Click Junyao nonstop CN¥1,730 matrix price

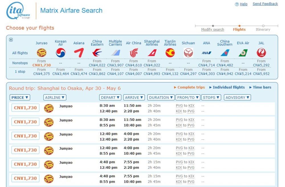(x=42, y=65)
